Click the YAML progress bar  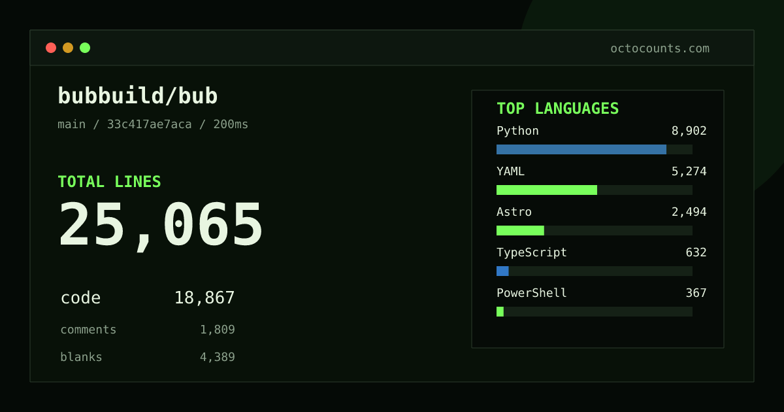pyautogui.click(x=595, y=190)
